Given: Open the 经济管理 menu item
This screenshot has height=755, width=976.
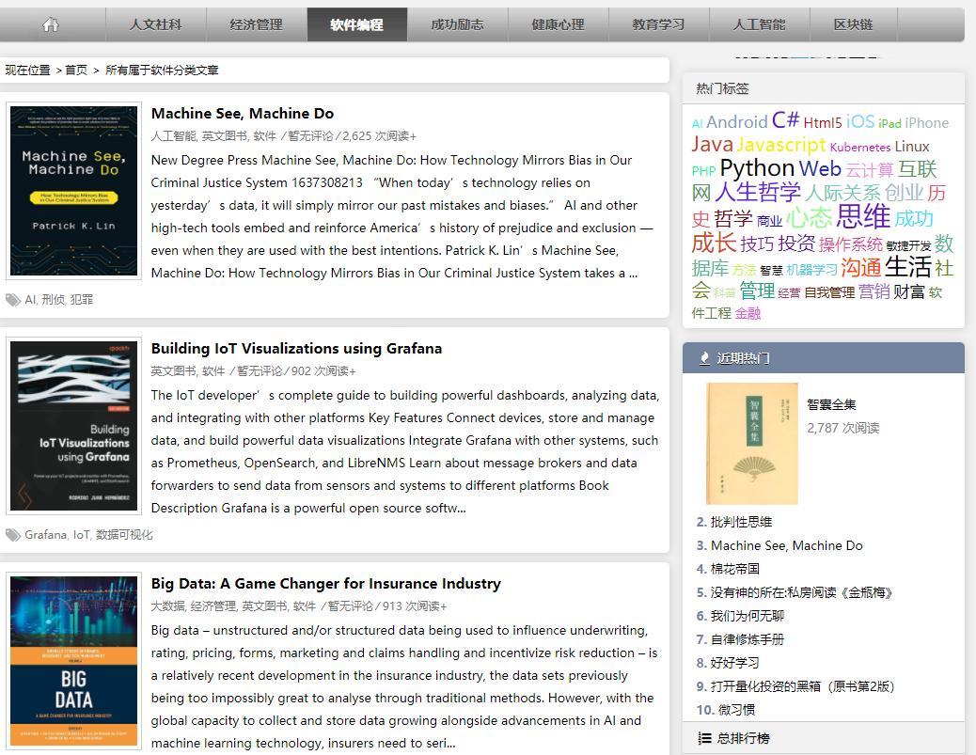Looking at the screenshot, I should [x=256, y=24].
